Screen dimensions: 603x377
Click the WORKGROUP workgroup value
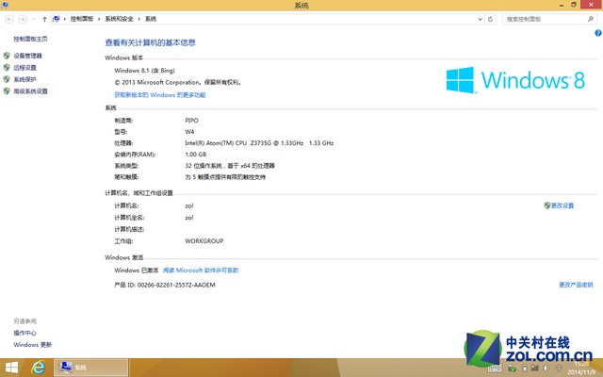click(x=204, y=241)
